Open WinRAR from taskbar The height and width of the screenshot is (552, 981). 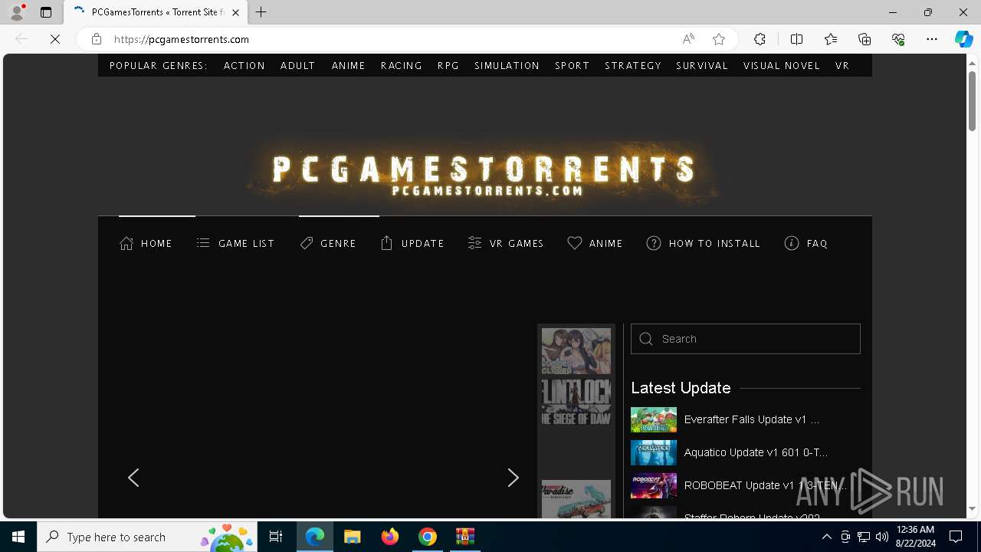coord(465,537)
